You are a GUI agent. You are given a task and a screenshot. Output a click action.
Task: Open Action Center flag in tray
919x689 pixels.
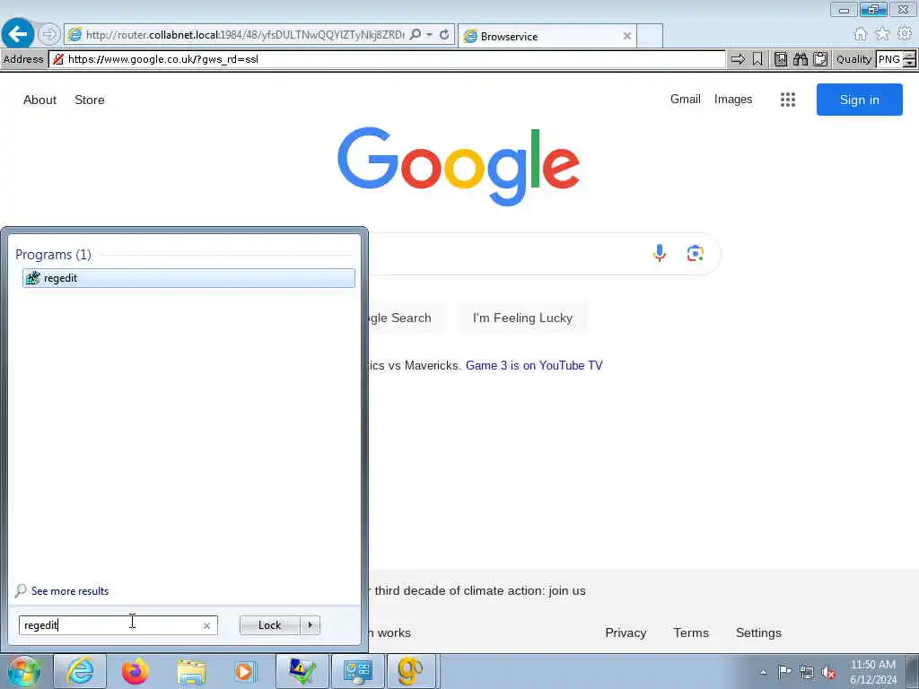coord(784,671)
